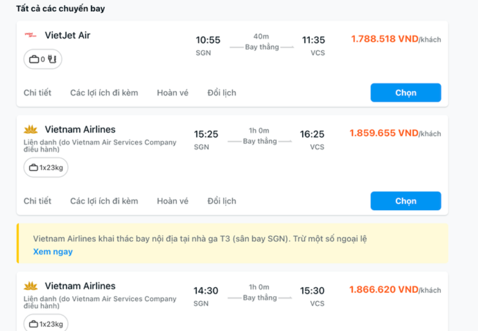Show Đổi lịch policy for VietJet Air flight
The height and width of the screenshot is (331, 478).
[x=222, y=93]
